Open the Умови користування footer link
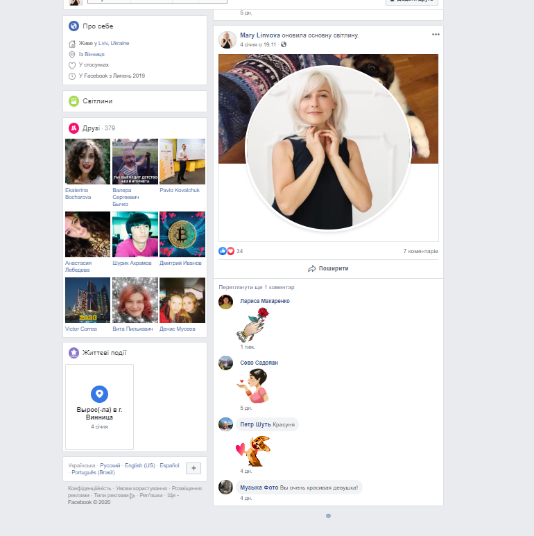The width and height of the screenshot is (534, 536). coord(141,488)
